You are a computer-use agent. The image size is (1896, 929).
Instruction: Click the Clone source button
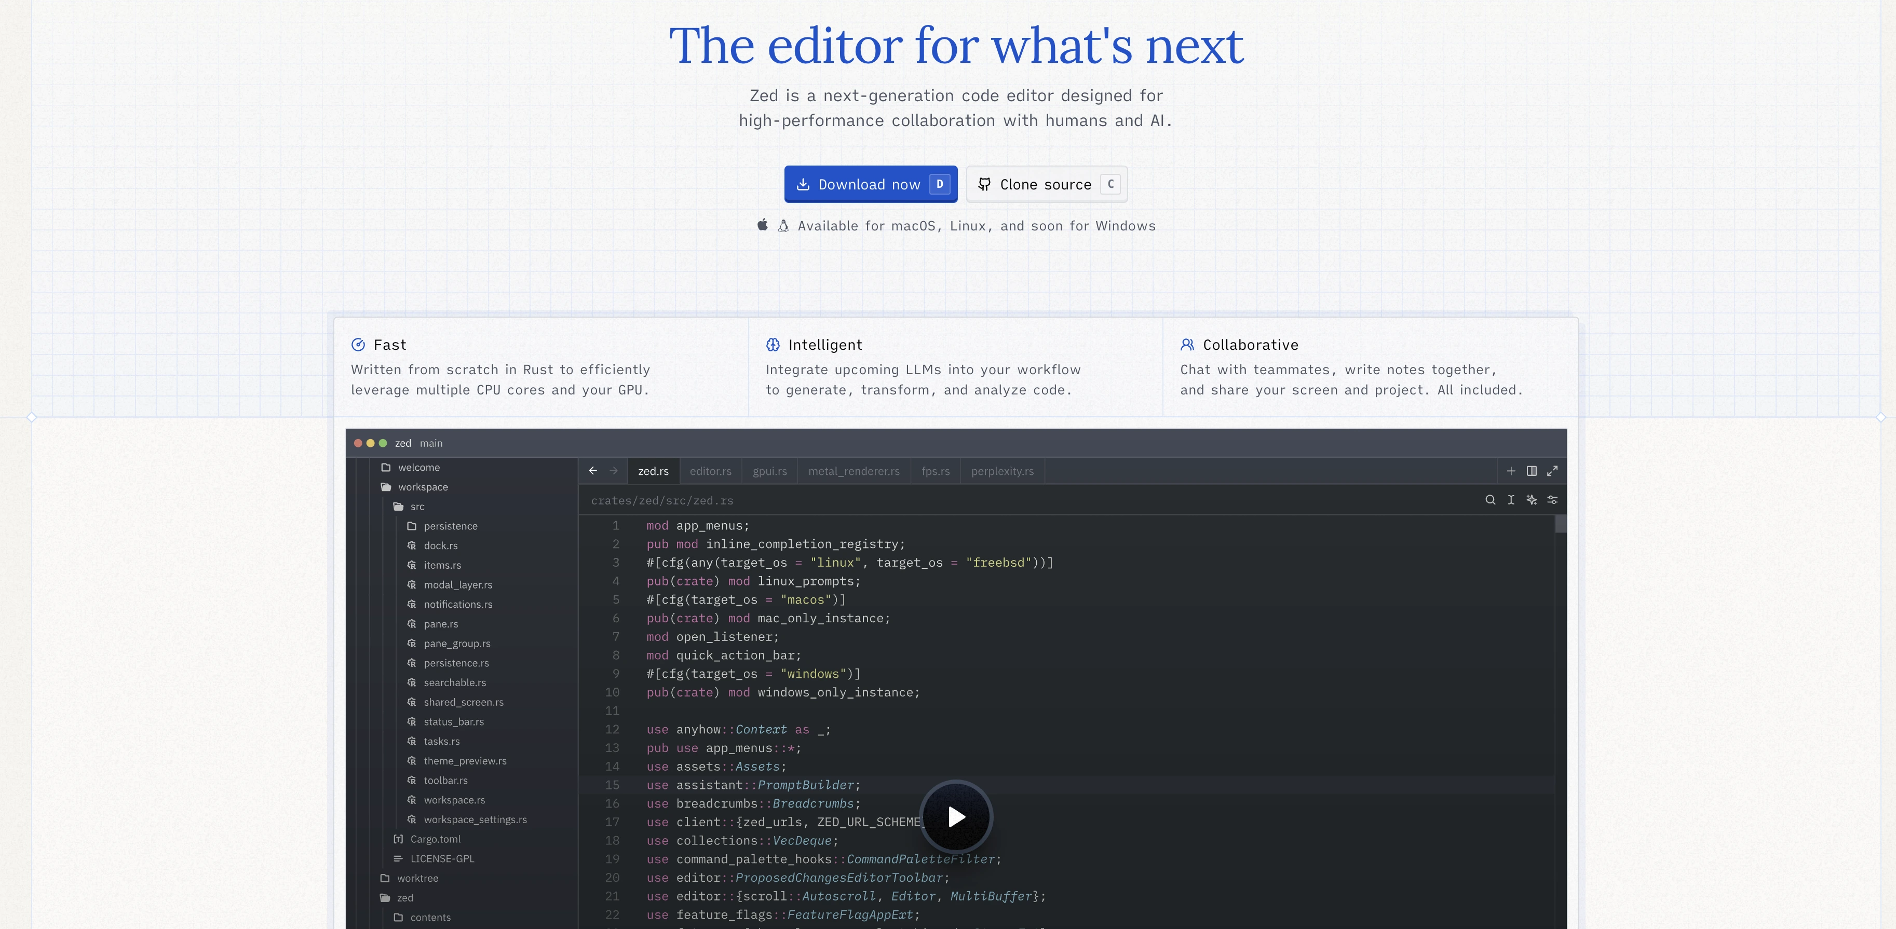point(1046,185)
